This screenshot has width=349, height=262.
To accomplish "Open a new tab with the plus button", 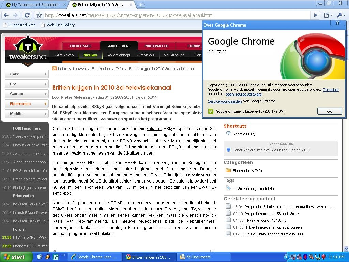I will (141, 5).
